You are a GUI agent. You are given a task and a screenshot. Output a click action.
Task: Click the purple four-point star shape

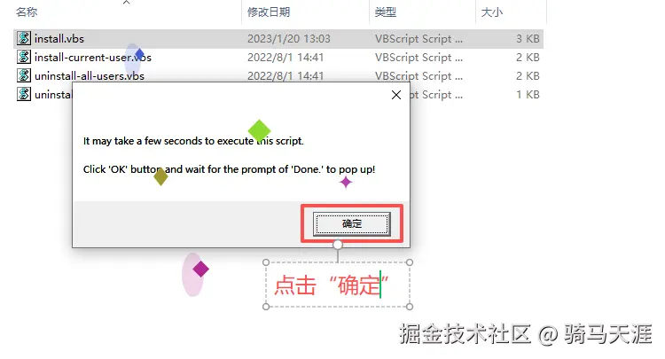346,183
